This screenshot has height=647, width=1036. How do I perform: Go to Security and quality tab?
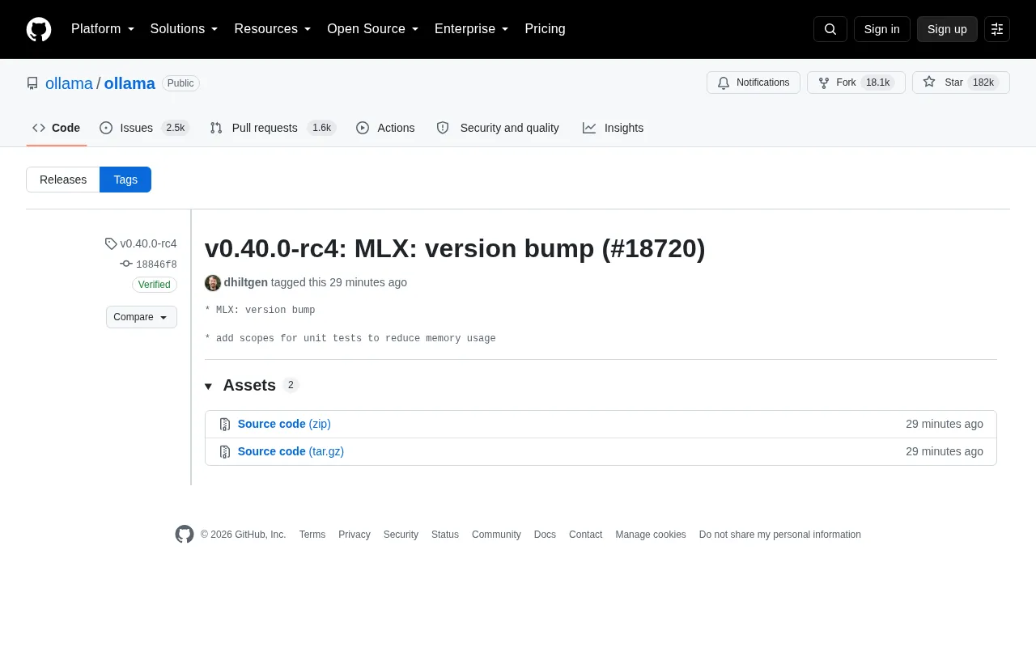tap(498, 128)
